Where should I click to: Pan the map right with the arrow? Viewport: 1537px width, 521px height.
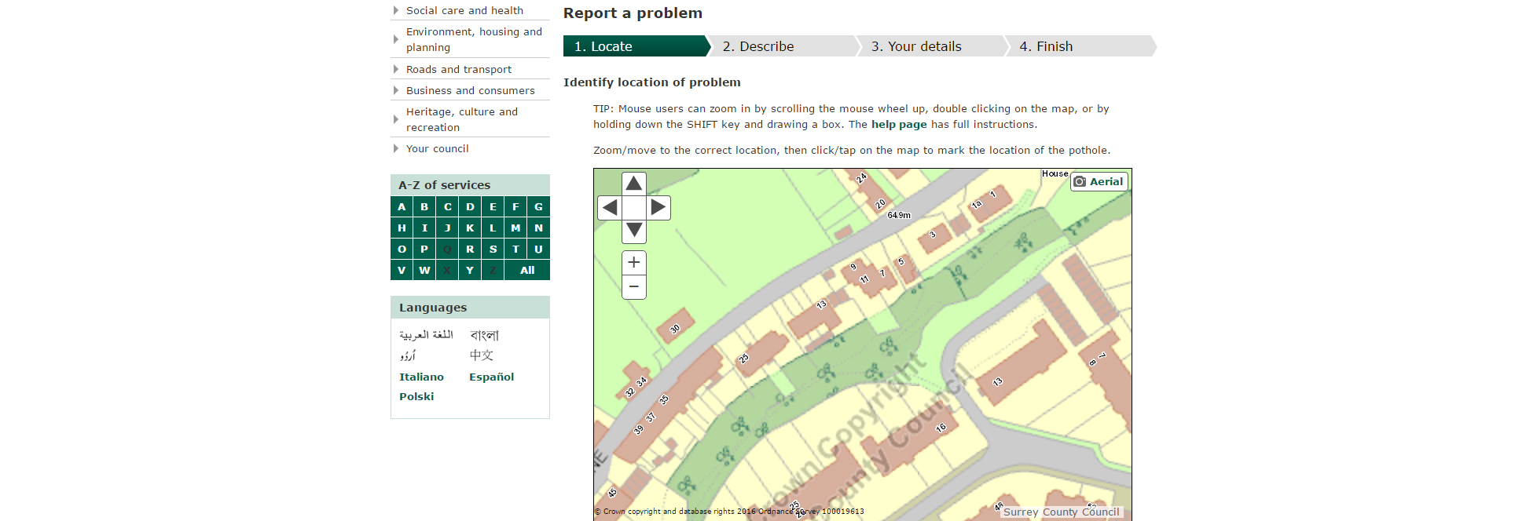pos(658,208)
